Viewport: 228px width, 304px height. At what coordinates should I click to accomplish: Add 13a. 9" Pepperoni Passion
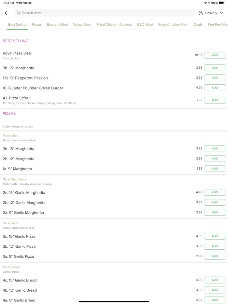(x=215, y=78)
